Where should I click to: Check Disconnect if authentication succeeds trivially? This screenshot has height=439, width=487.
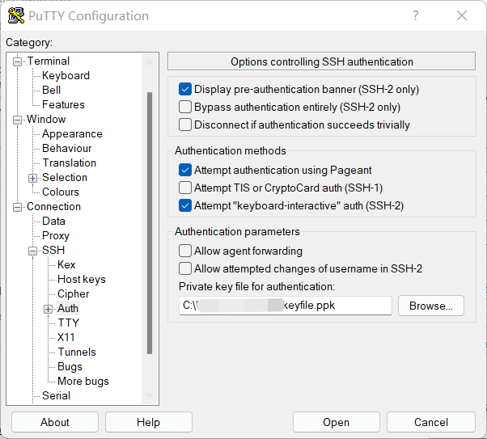[x=185, y=125]
